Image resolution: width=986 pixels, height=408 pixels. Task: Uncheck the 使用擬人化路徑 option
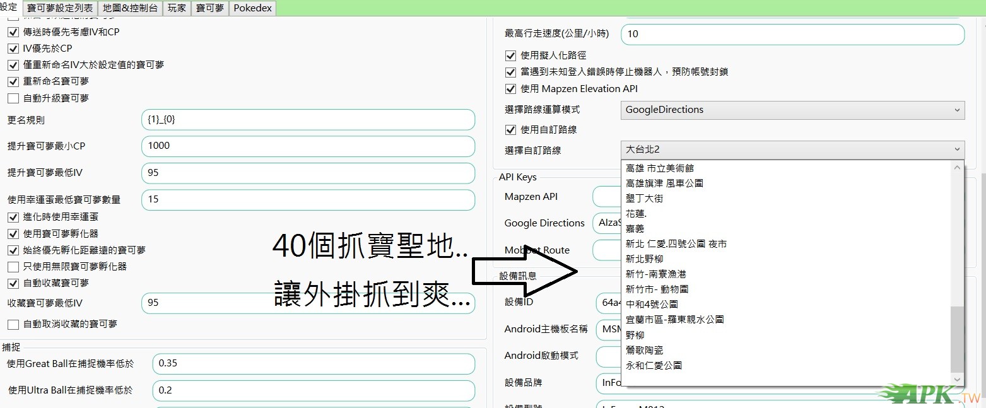pos(511,55)
